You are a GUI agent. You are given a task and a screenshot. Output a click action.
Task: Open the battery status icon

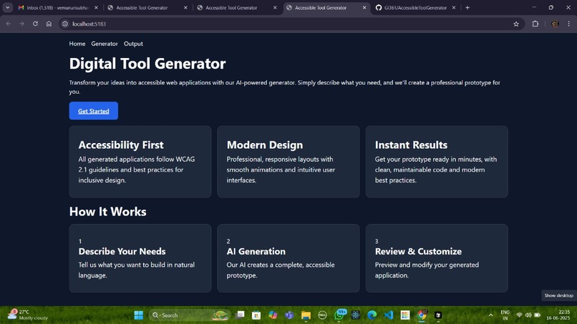point(537,315)
